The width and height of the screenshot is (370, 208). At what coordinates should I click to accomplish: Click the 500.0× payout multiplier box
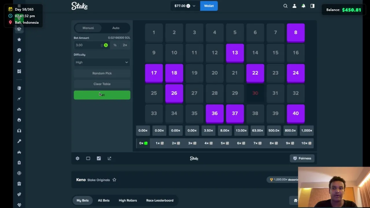(x=274, y=131)
